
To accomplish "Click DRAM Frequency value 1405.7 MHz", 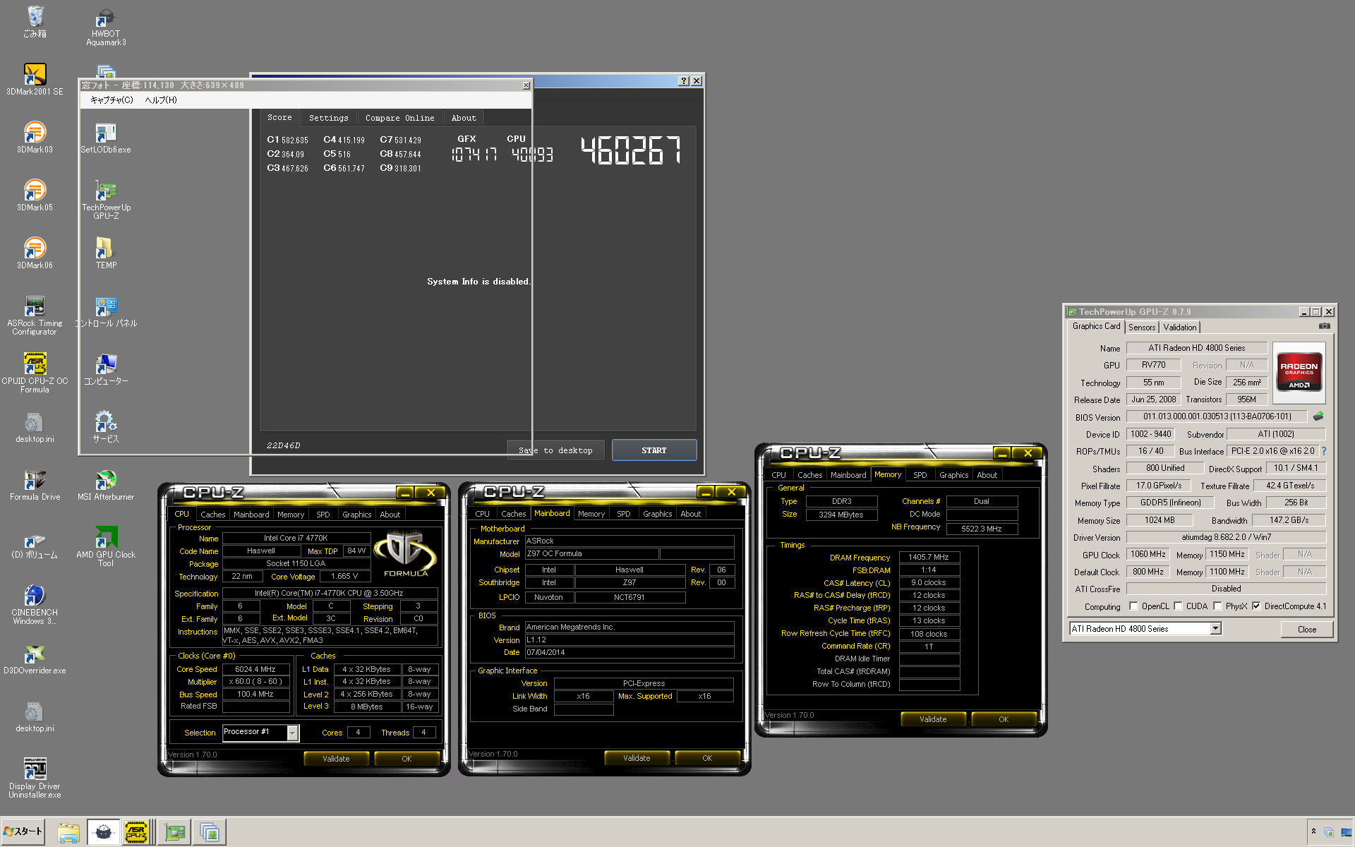I will tap(929, 558).
